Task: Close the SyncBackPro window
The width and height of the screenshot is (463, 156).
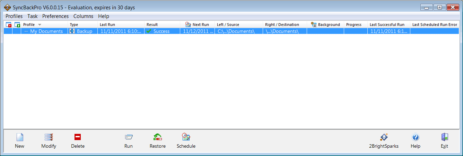Action: 453,7
